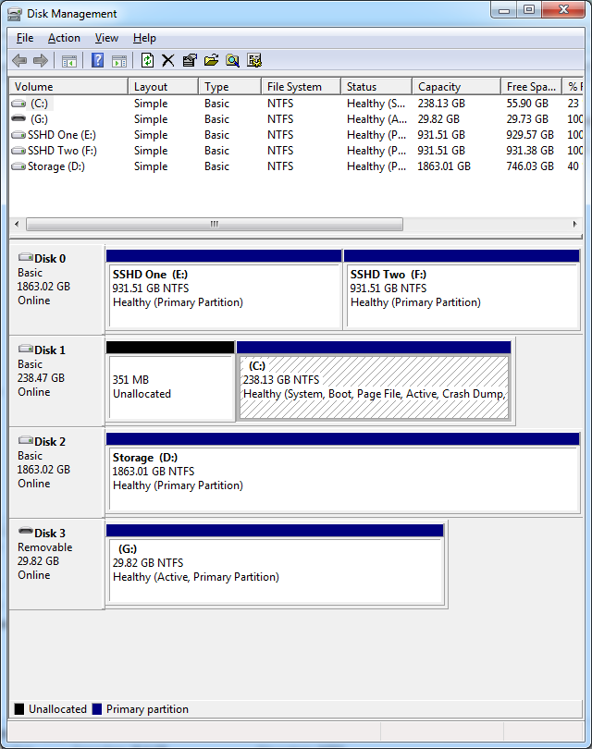Click free space value 929.57 GB
592x749 pixels.
[530, 135]
